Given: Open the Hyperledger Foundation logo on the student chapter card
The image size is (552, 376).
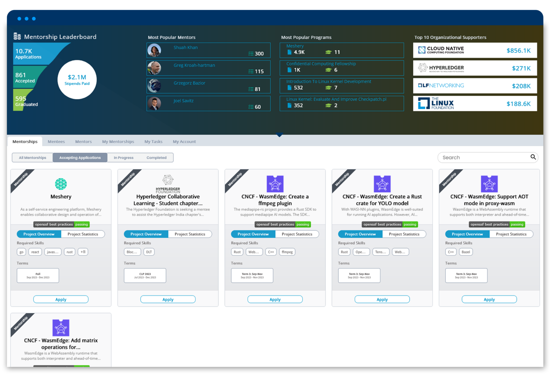Looking at the screenshot, I should coord(167,181).
